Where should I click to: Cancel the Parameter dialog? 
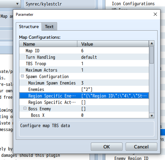[141, 147]
